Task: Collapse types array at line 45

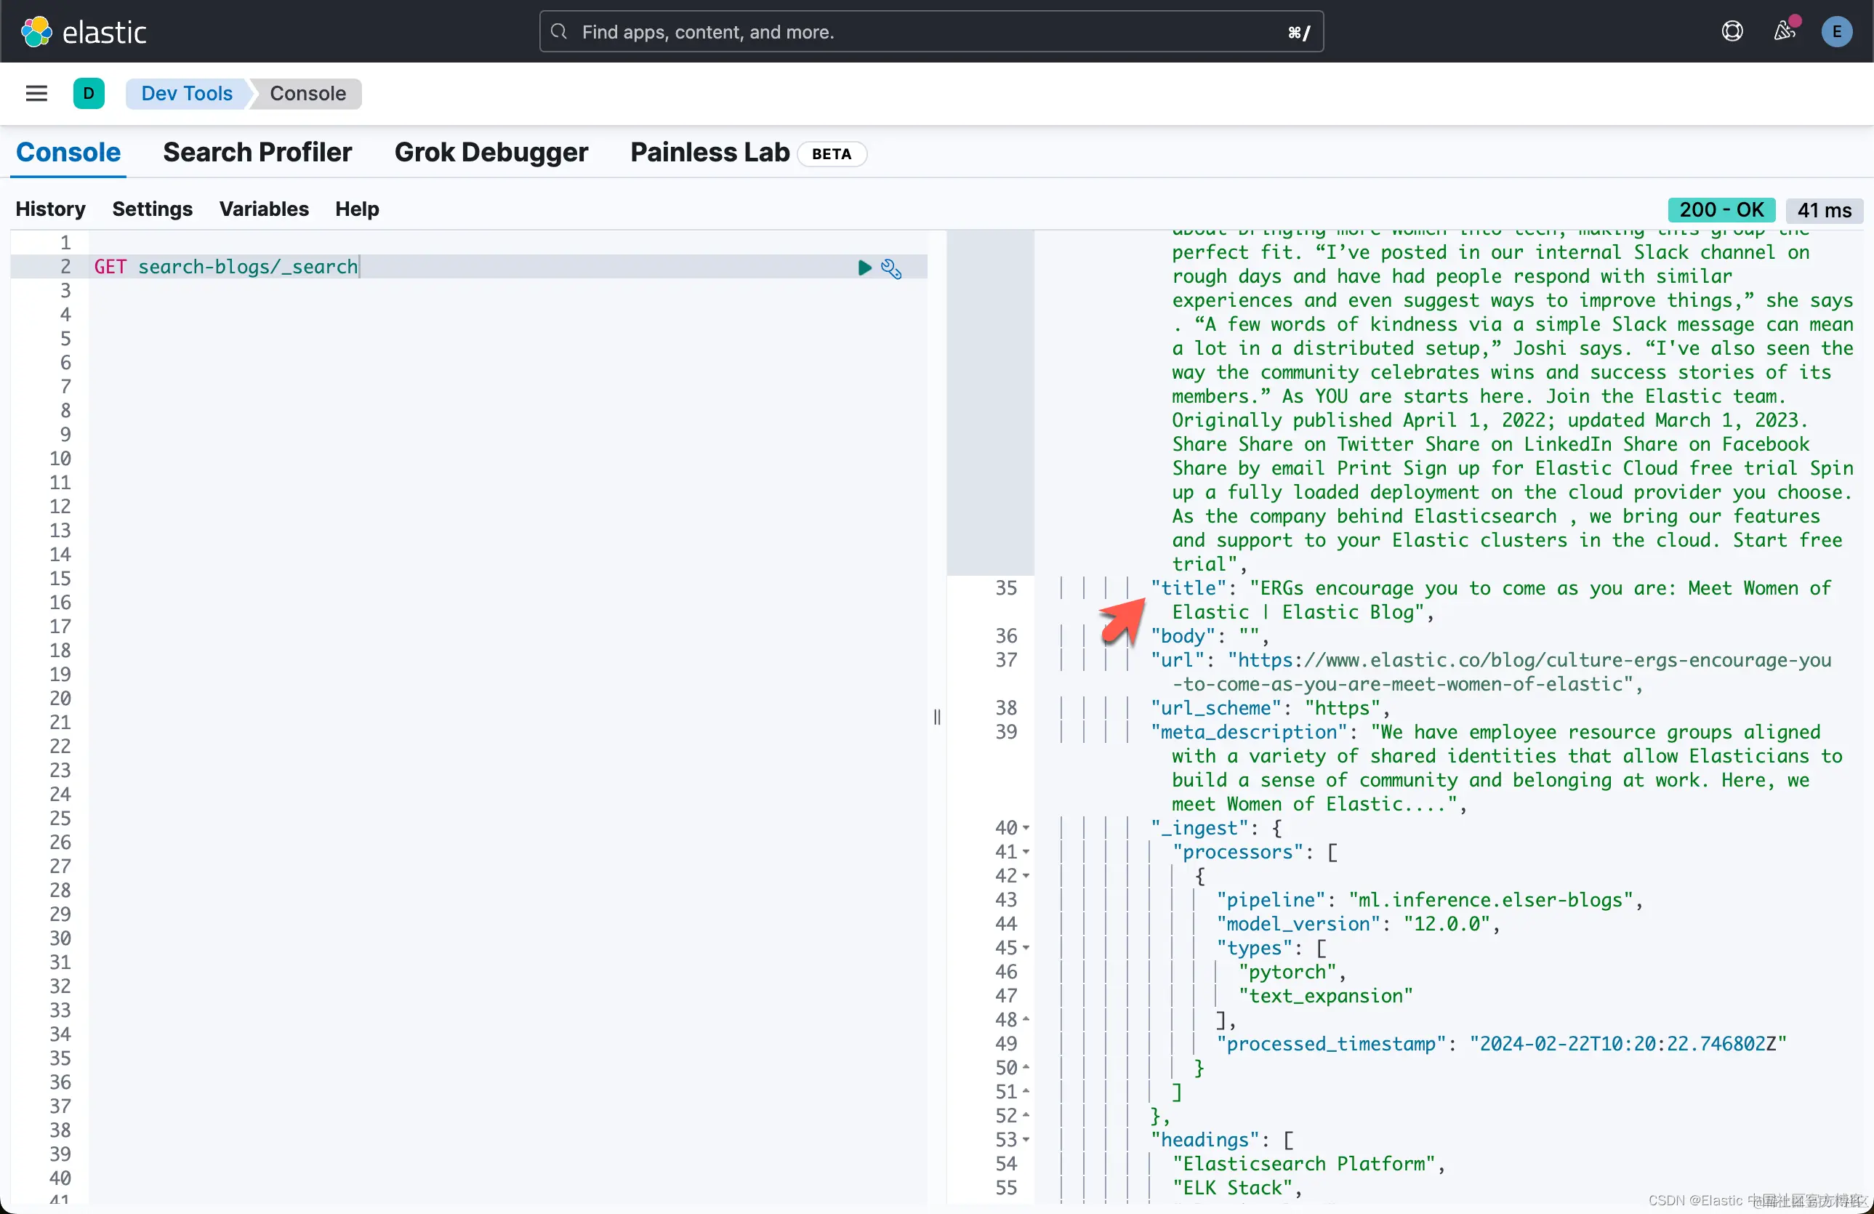Action: 1026,948
